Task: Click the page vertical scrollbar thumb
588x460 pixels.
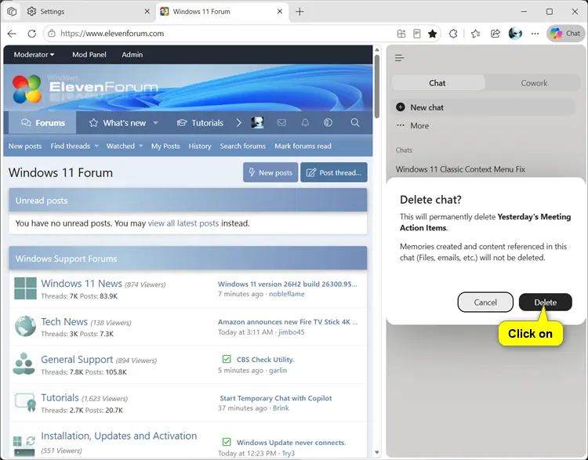Action: 377,86
